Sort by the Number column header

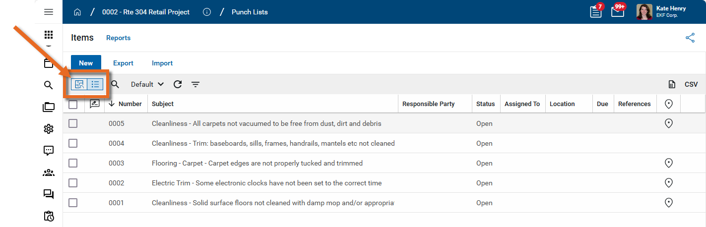click(x=130, y=104)
